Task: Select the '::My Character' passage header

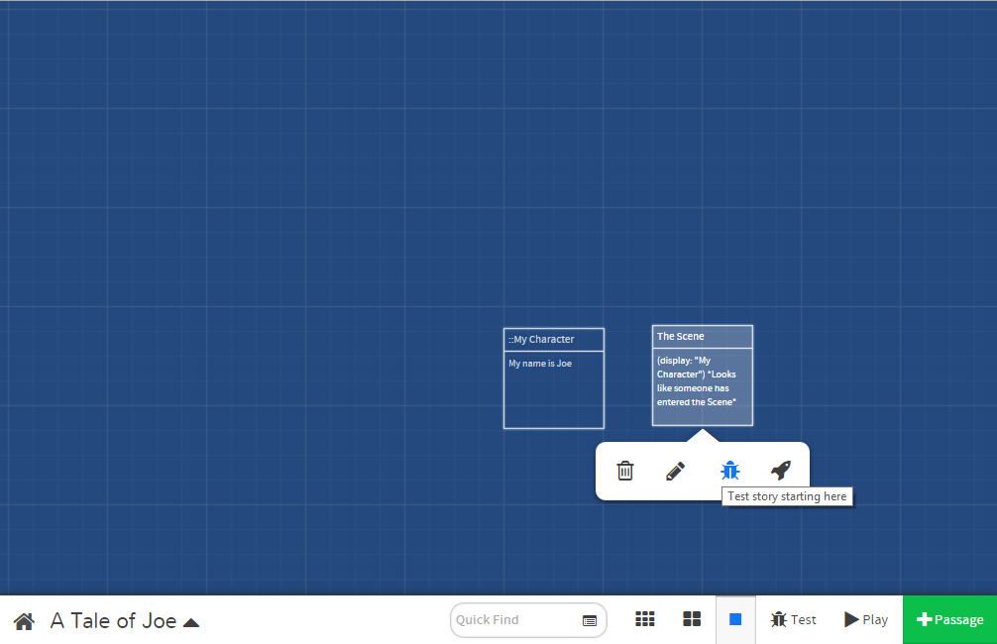Action: (x=553, y=340)
